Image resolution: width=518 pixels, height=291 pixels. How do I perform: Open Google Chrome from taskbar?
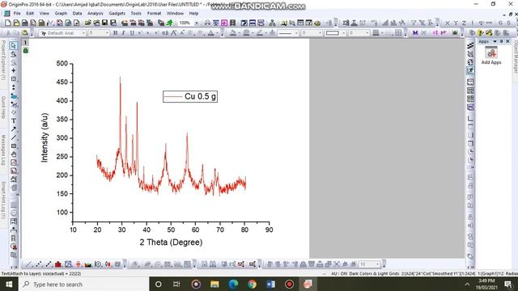point(252,284)
